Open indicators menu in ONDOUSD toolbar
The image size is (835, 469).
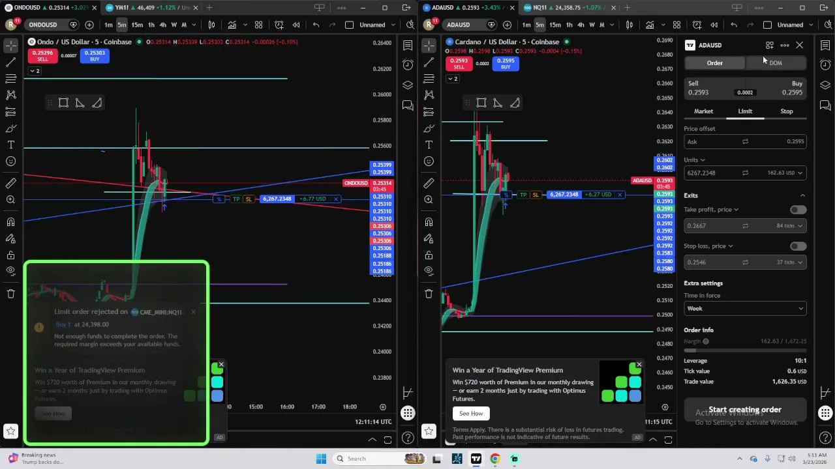(232, 25)
